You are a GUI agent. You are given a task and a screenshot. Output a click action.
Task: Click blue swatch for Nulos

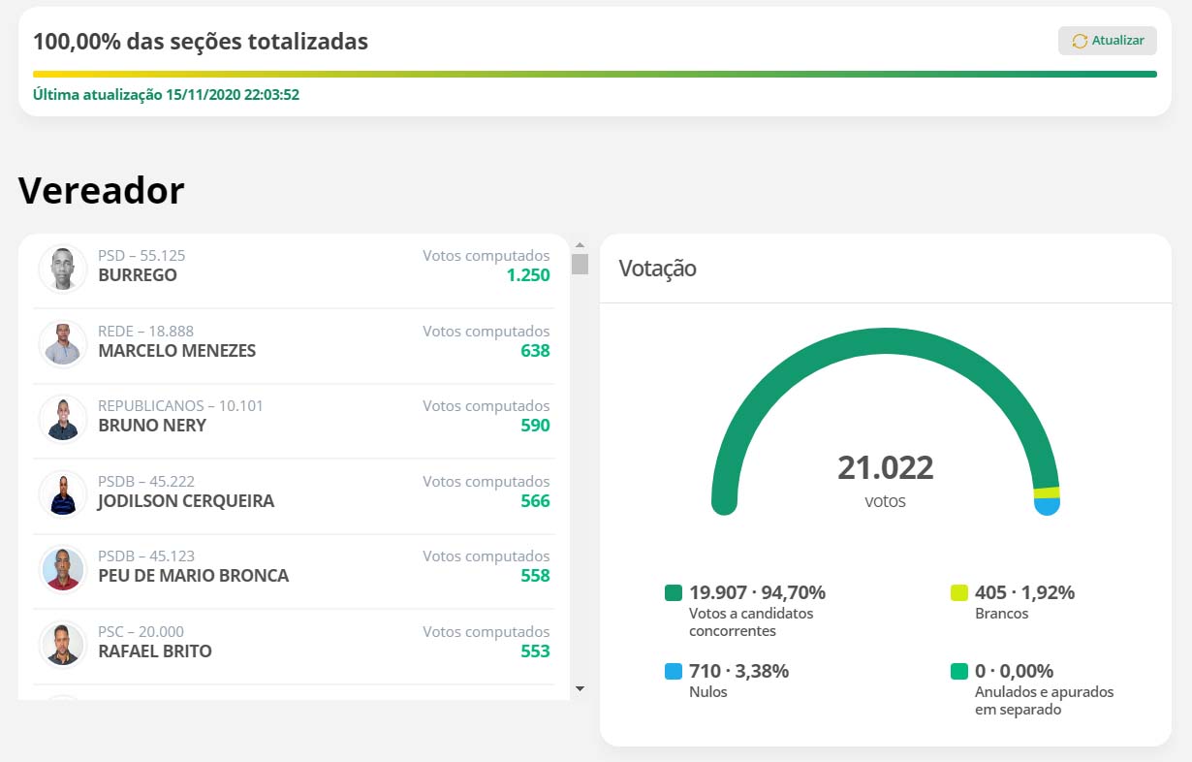click(674, 672)
